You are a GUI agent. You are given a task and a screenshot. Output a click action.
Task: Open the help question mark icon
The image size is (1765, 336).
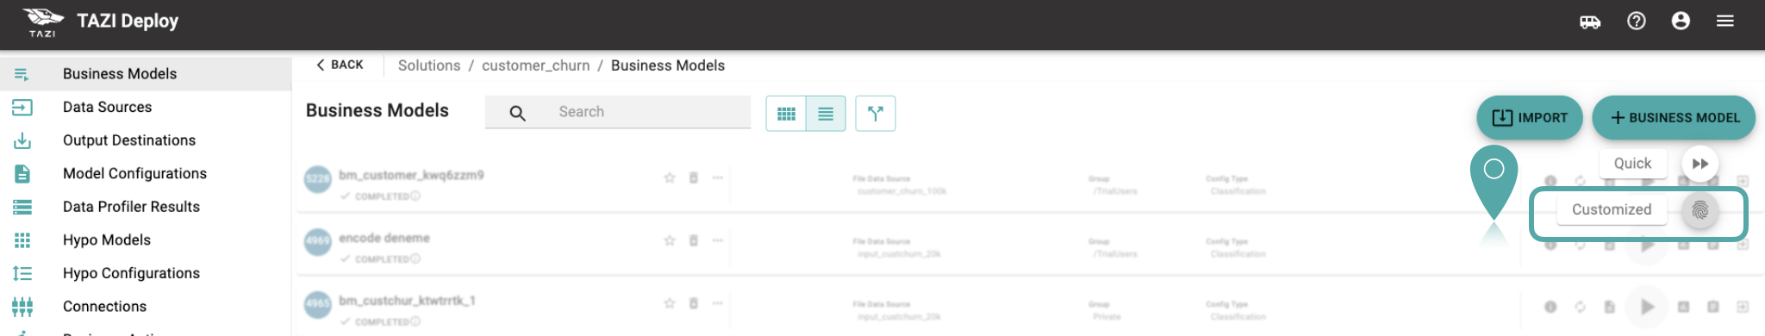(1636, 21)
